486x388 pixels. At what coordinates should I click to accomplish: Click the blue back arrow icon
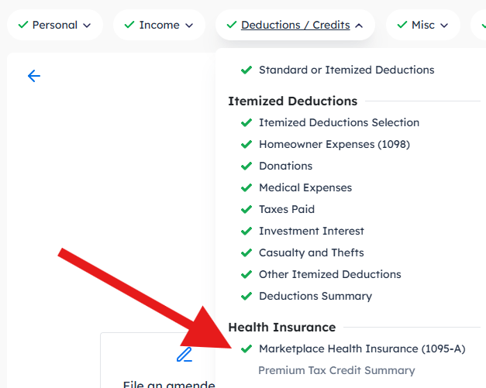coord(33,76)
